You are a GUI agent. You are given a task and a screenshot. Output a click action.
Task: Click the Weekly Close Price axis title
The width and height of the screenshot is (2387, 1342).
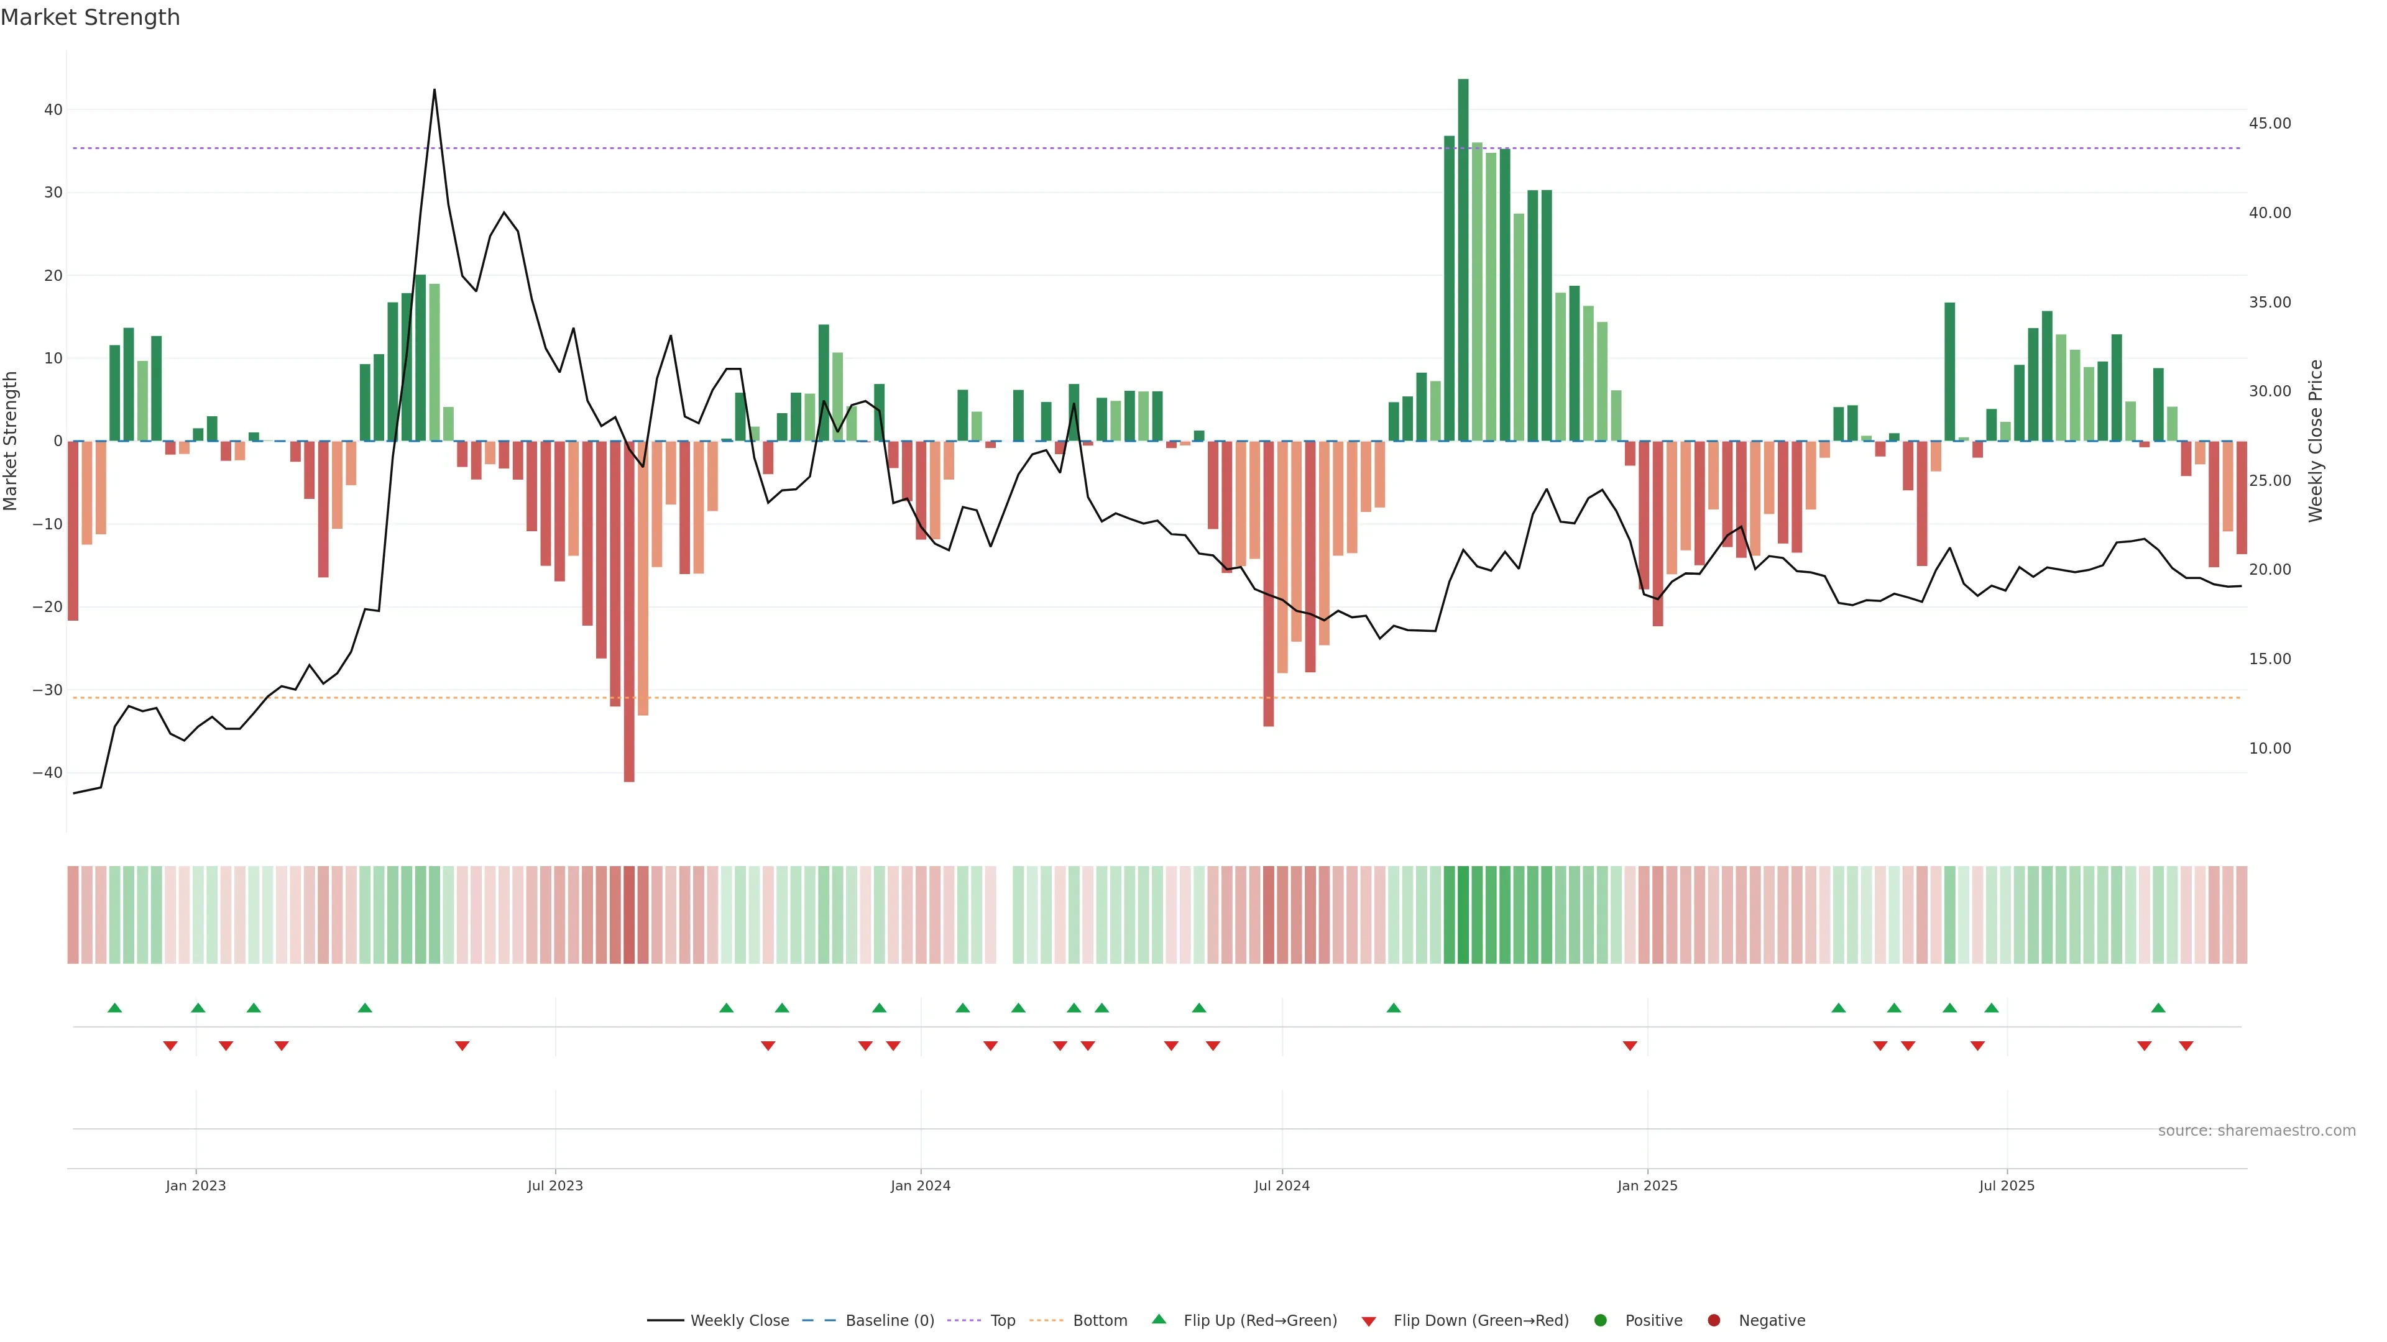(2316, 441)
